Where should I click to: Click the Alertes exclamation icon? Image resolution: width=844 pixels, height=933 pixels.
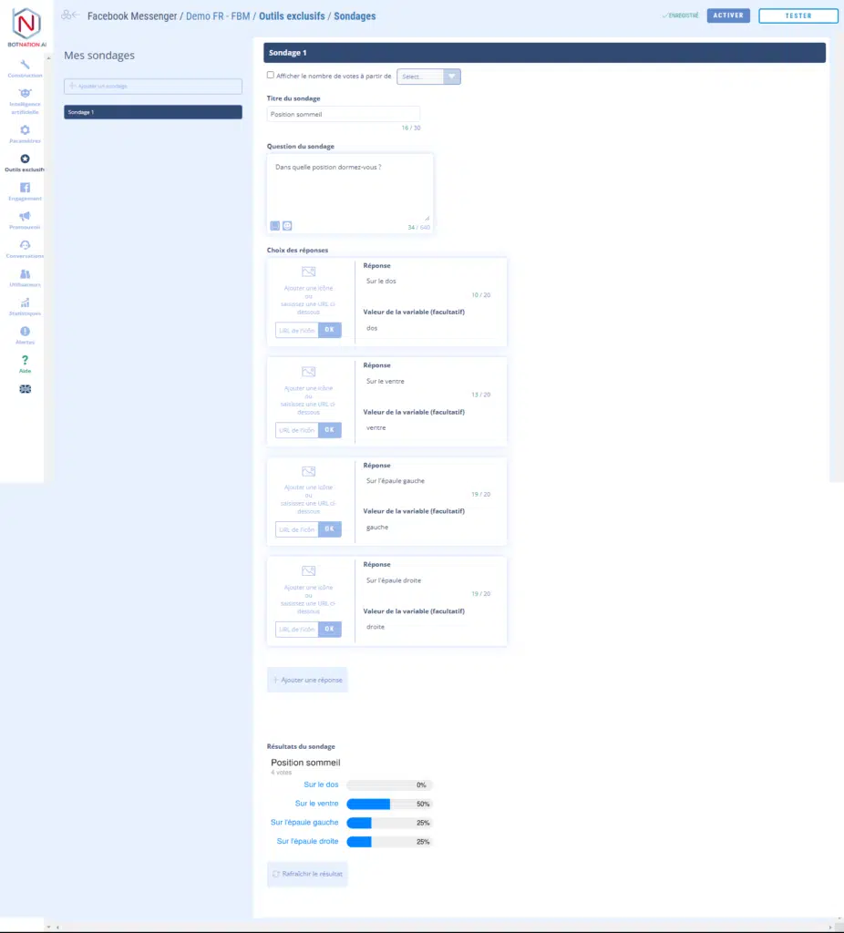(x=25, y=332)
